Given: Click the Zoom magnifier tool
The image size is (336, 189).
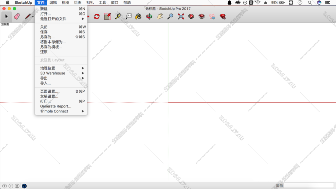Looking at the screenshot, I should (170, 16).
